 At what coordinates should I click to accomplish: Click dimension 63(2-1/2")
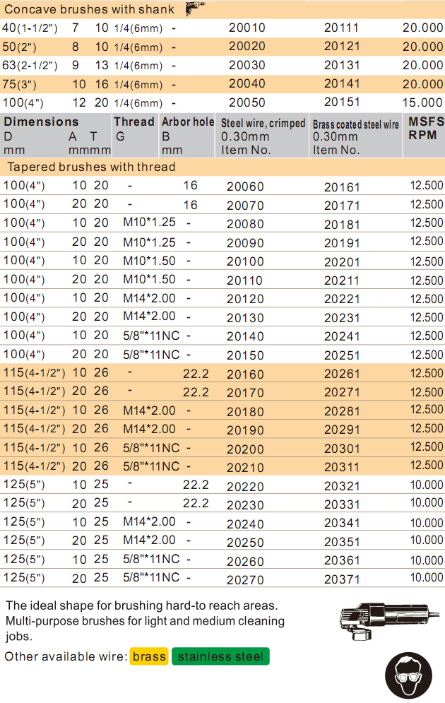point(30,65)
